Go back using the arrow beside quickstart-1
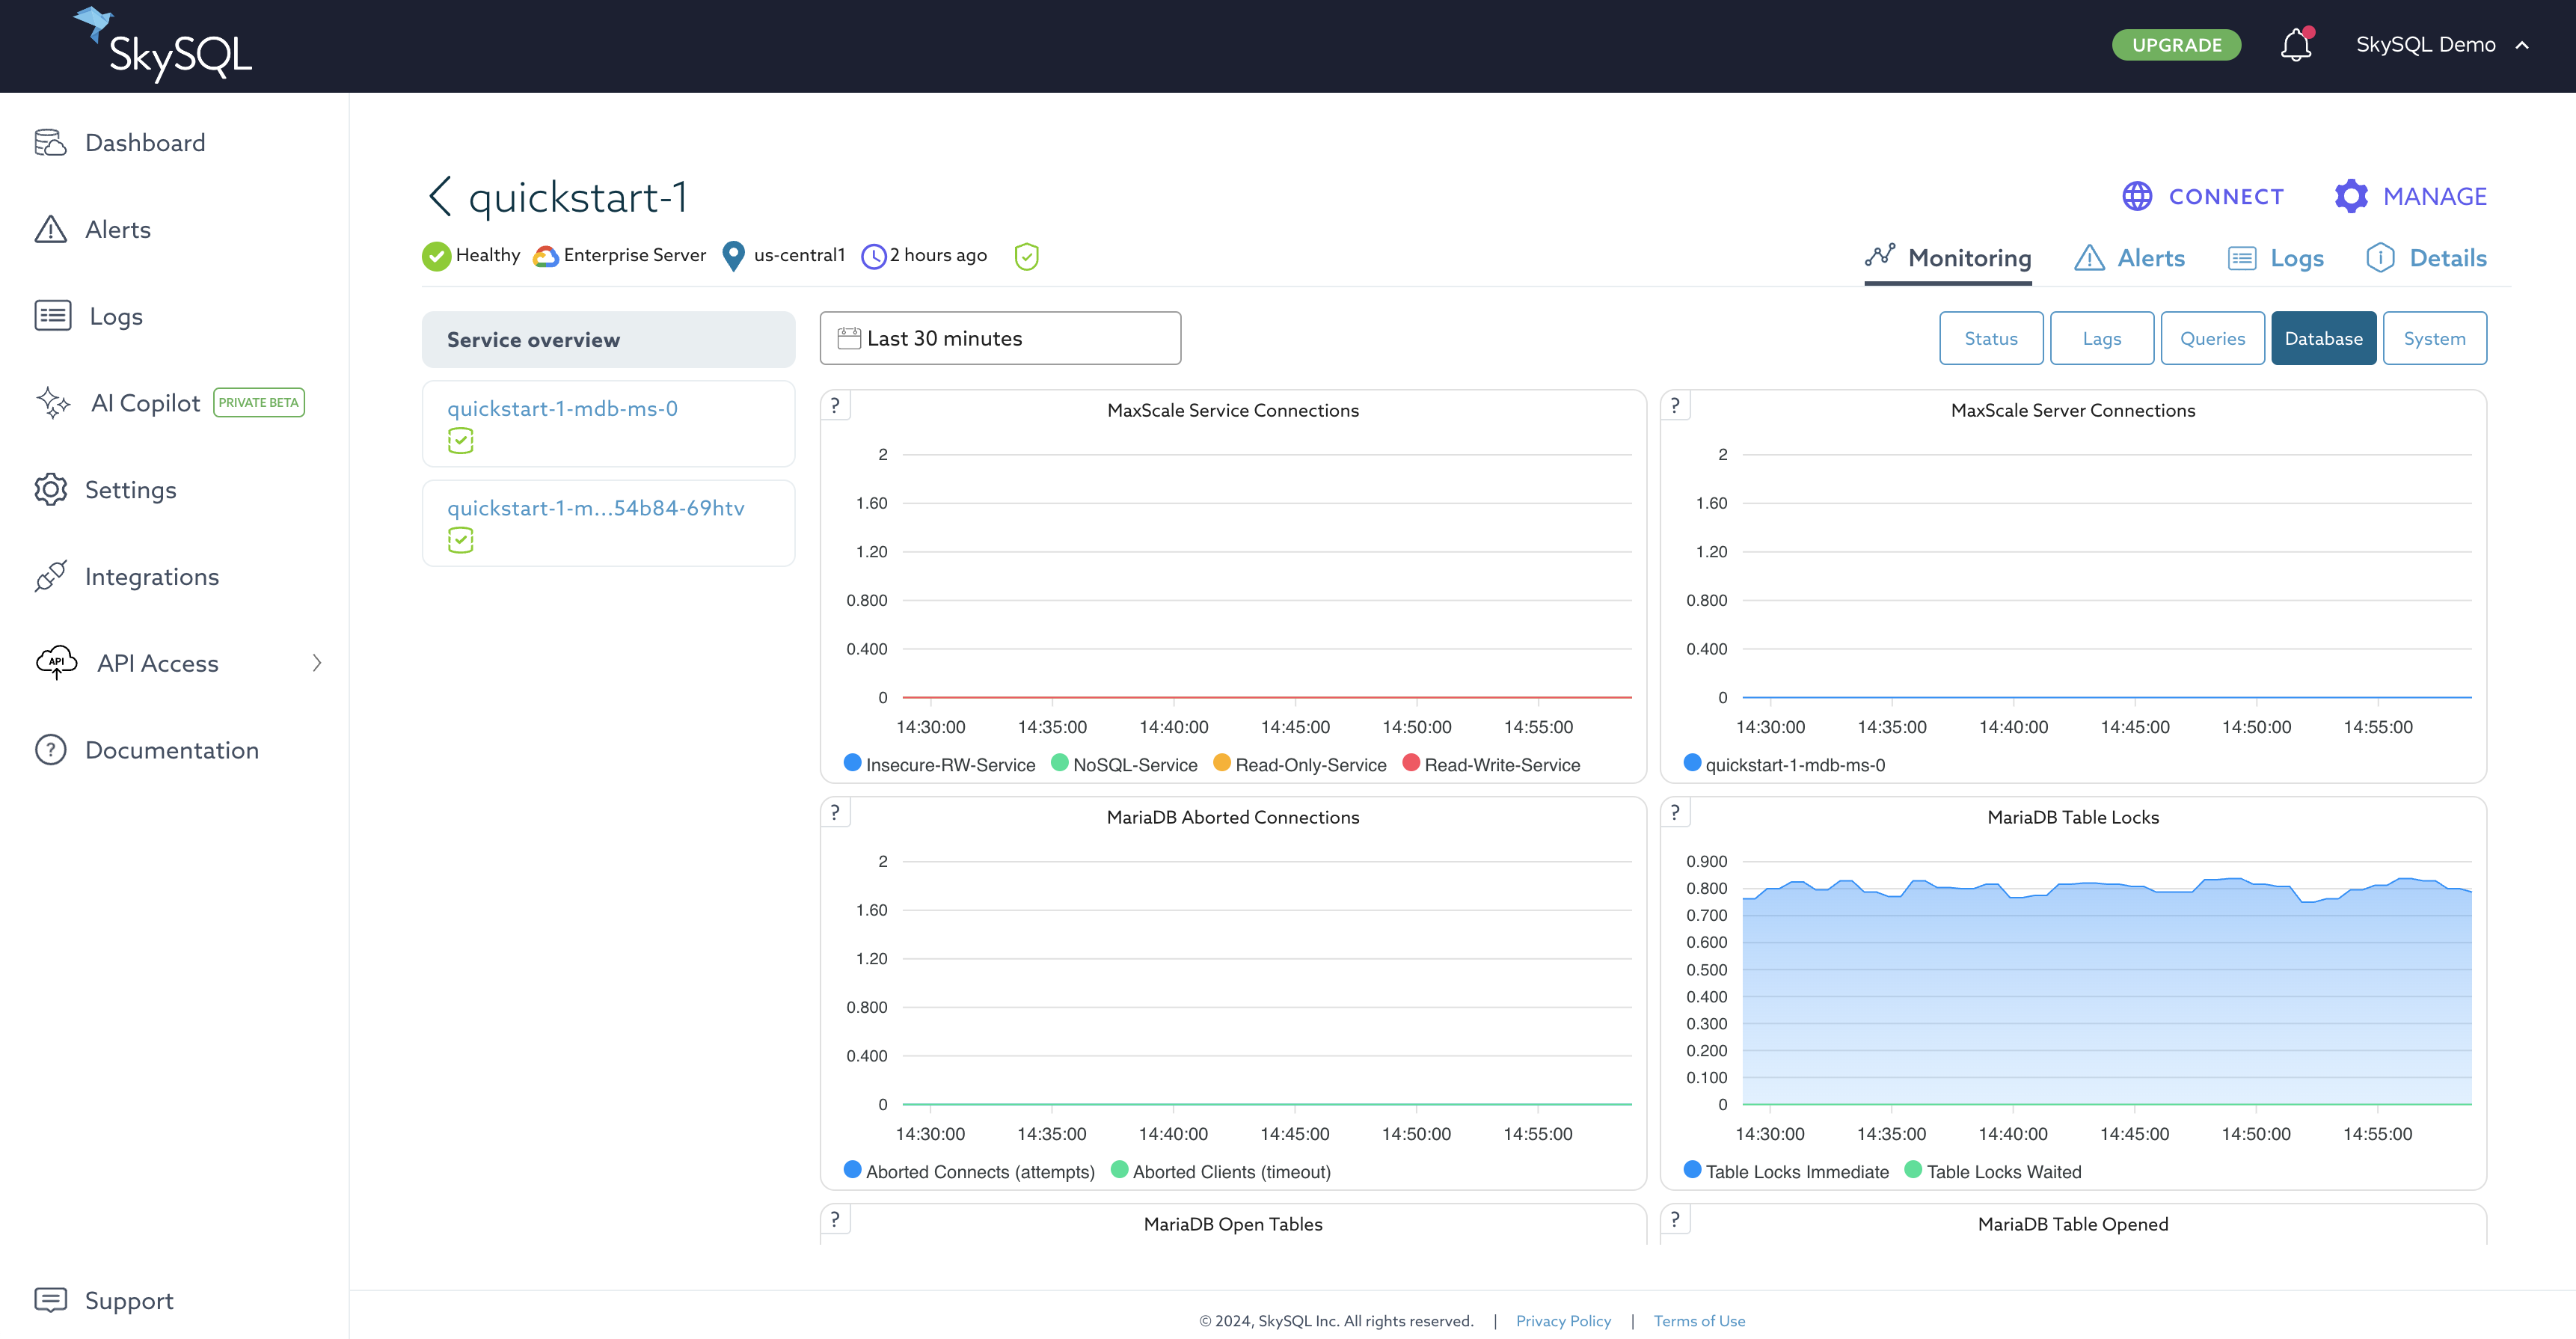Screen dimensions: 2576x1339 click(x=439, y=196)
